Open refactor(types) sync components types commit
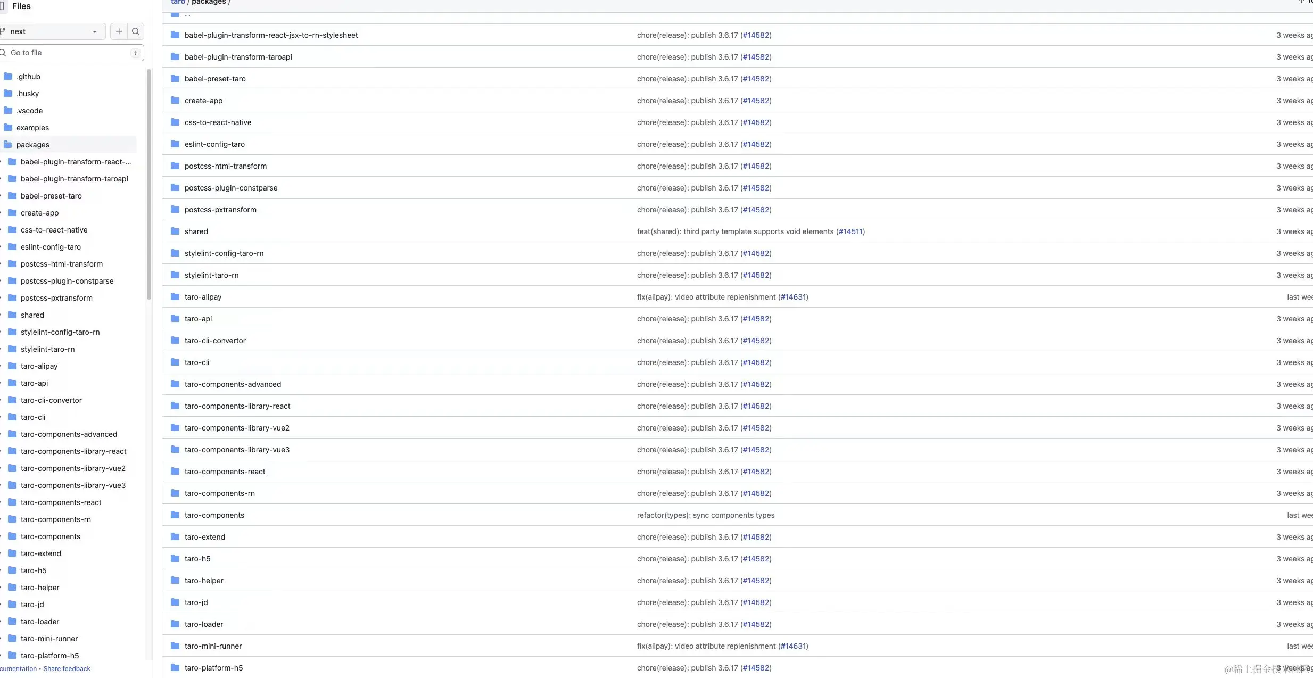The image size is (1313, 678). pyautogui.click(x=705, y=515)
